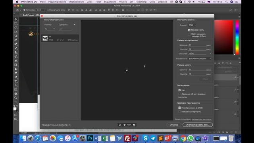Open the Размер 1x dropdown
The height and width of the screenshot is (143, 254).
[x=50, y=29]
